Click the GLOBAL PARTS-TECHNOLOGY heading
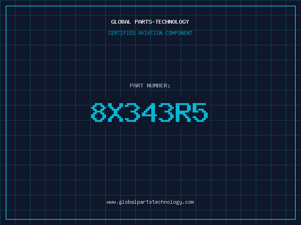Image resolution: width=301 pixels, height=225 pixels. [150, 22]
